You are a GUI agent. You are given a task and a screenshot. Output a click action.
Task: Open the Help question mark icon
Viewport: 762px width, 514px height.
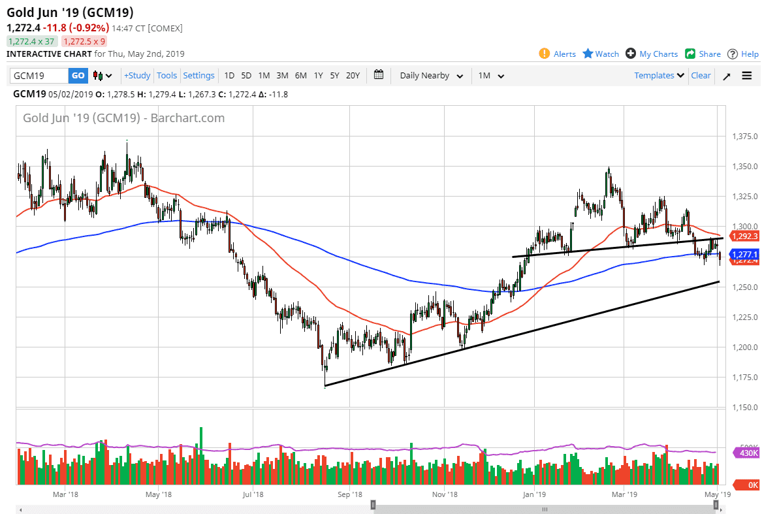click(x=733, y=54)
